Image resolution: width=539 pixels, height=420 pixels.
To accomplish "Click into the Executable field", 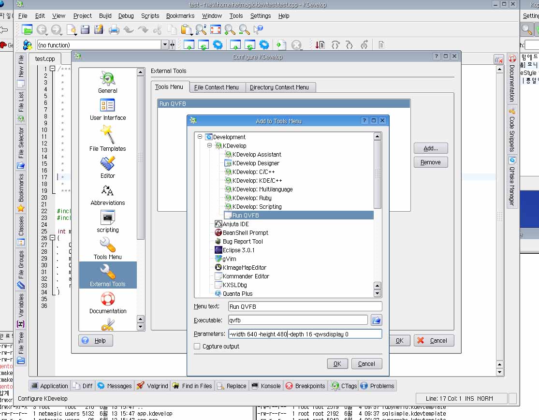I will [298, 320].
